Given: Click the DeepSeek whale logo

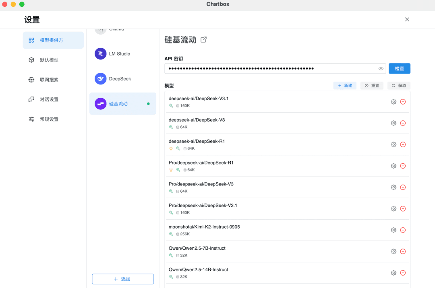Looking at the screenshot, I should click(100, 79).
